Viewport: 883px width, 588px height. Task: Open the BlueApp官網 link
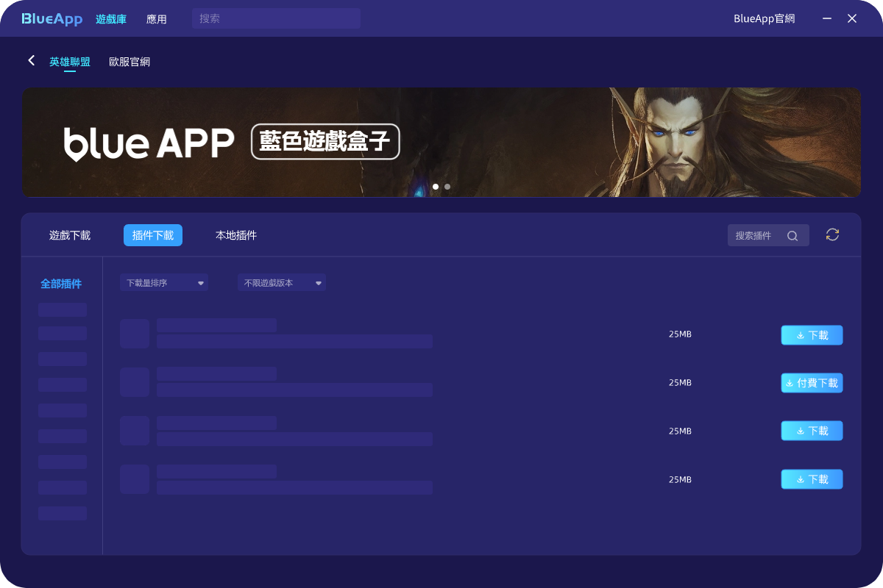(765, 19)
